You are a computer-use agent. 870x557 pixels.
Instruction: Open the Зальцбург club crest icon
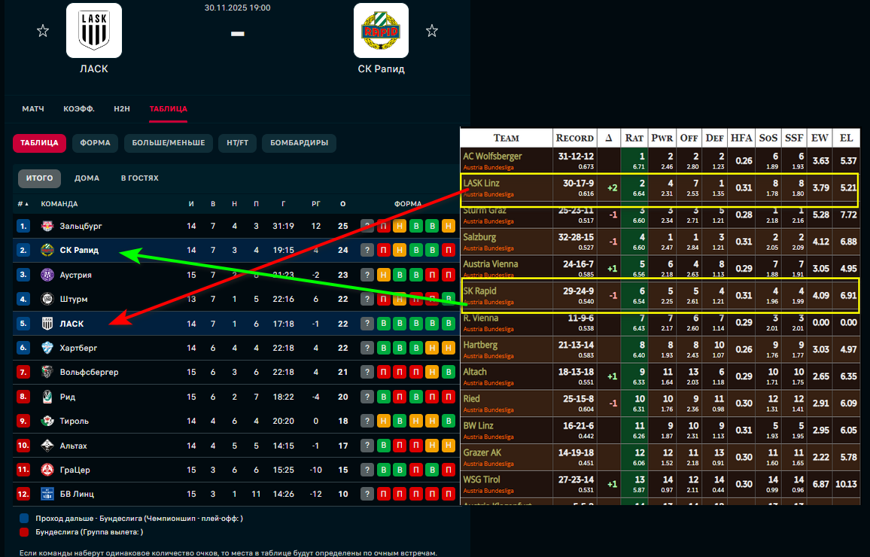(x=47, y=226)
